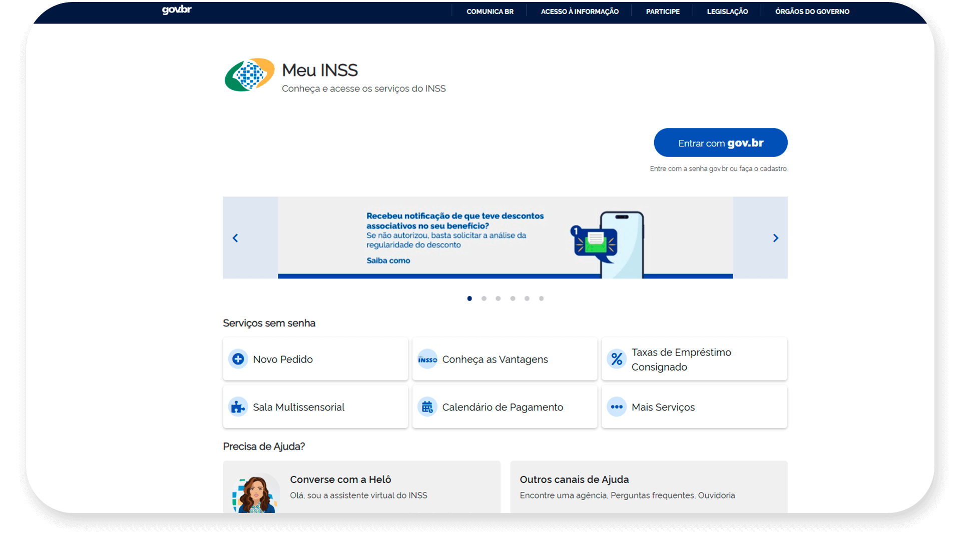
Task: Follow the Saiba como banner link
Action: (x=388, y=260)
